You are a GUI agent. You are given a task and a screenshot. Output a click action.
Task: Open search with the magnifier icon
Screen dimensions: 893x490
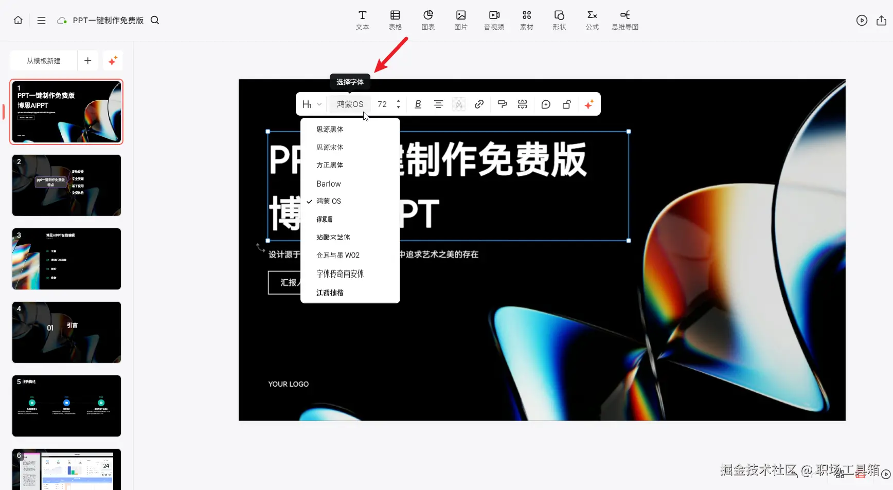(155, 20)
